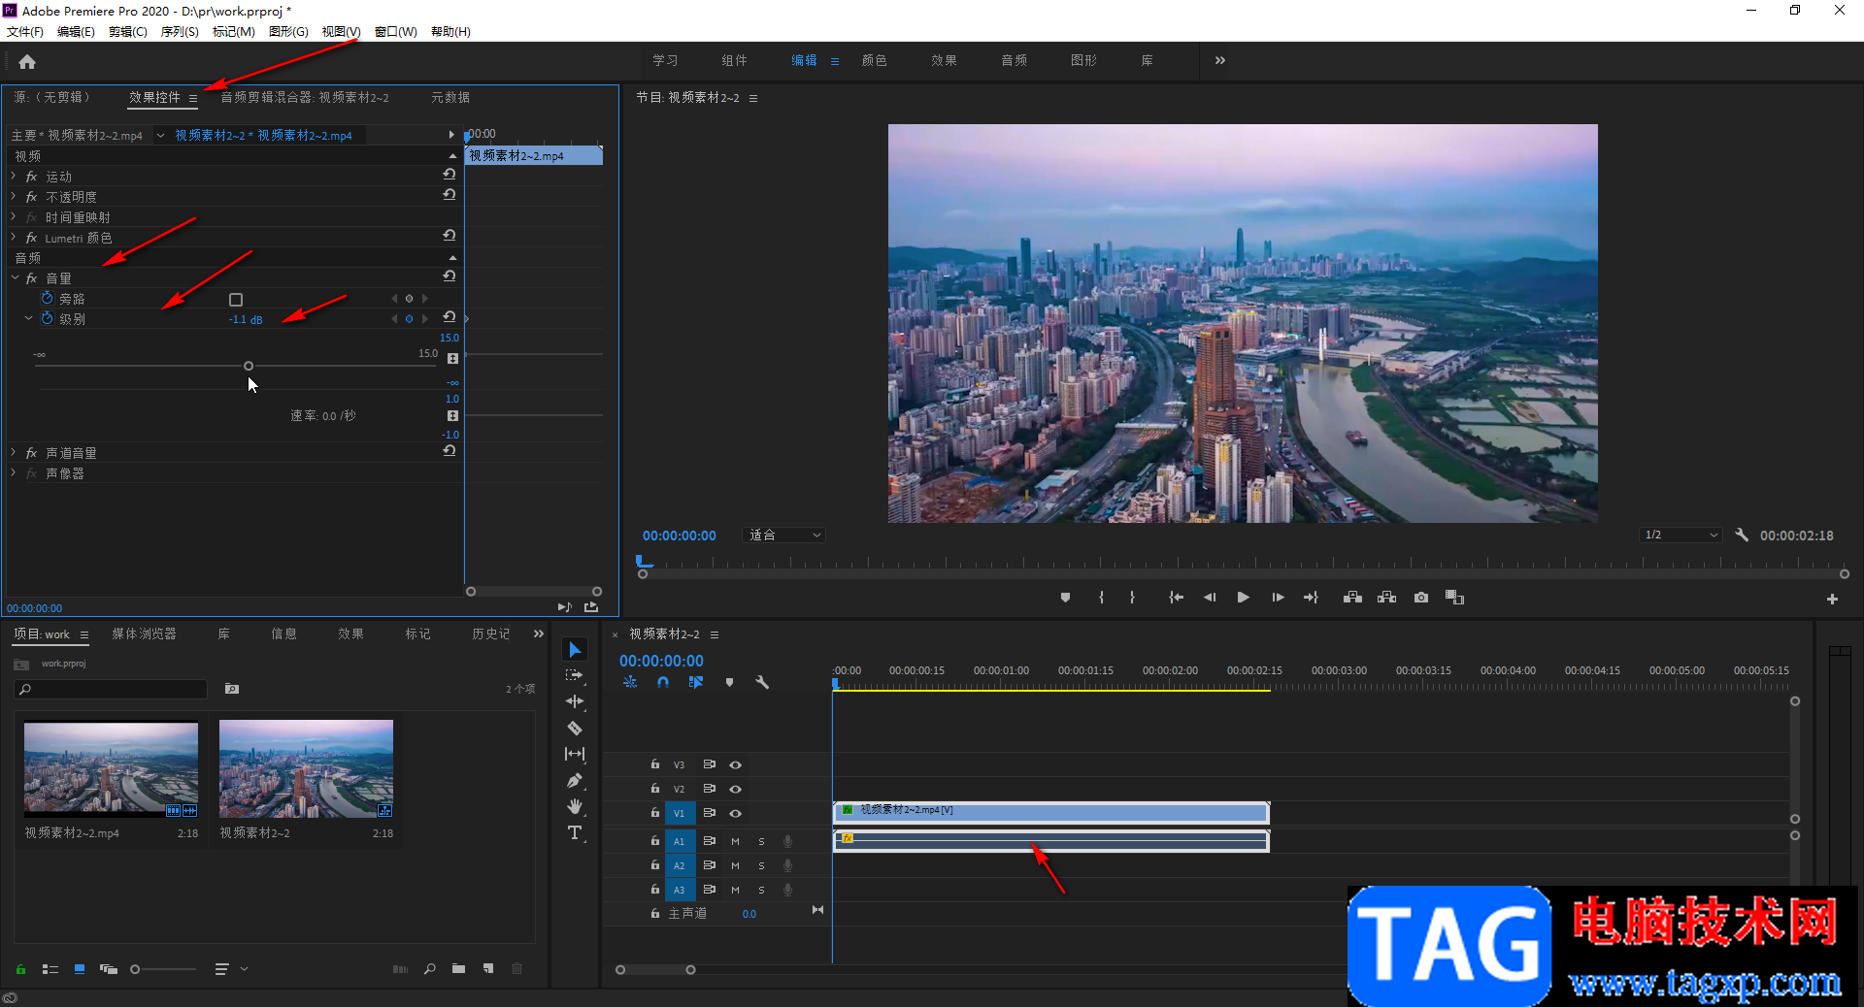Screen dimensions: 1864x1007
Task: Click the timeline Add Marker icon
Action: pyautogui.click(x=729, y=682)
